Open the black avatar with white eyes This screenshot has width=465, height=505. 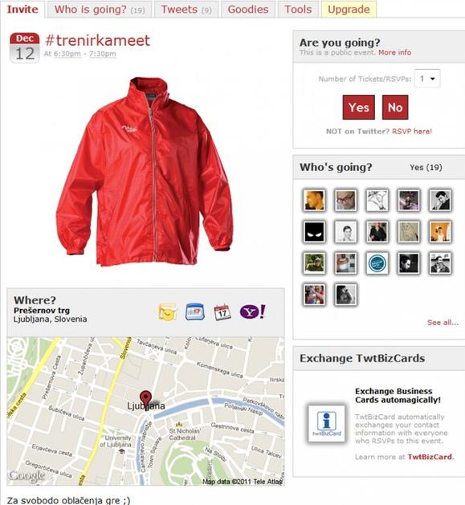click(314, 231)
